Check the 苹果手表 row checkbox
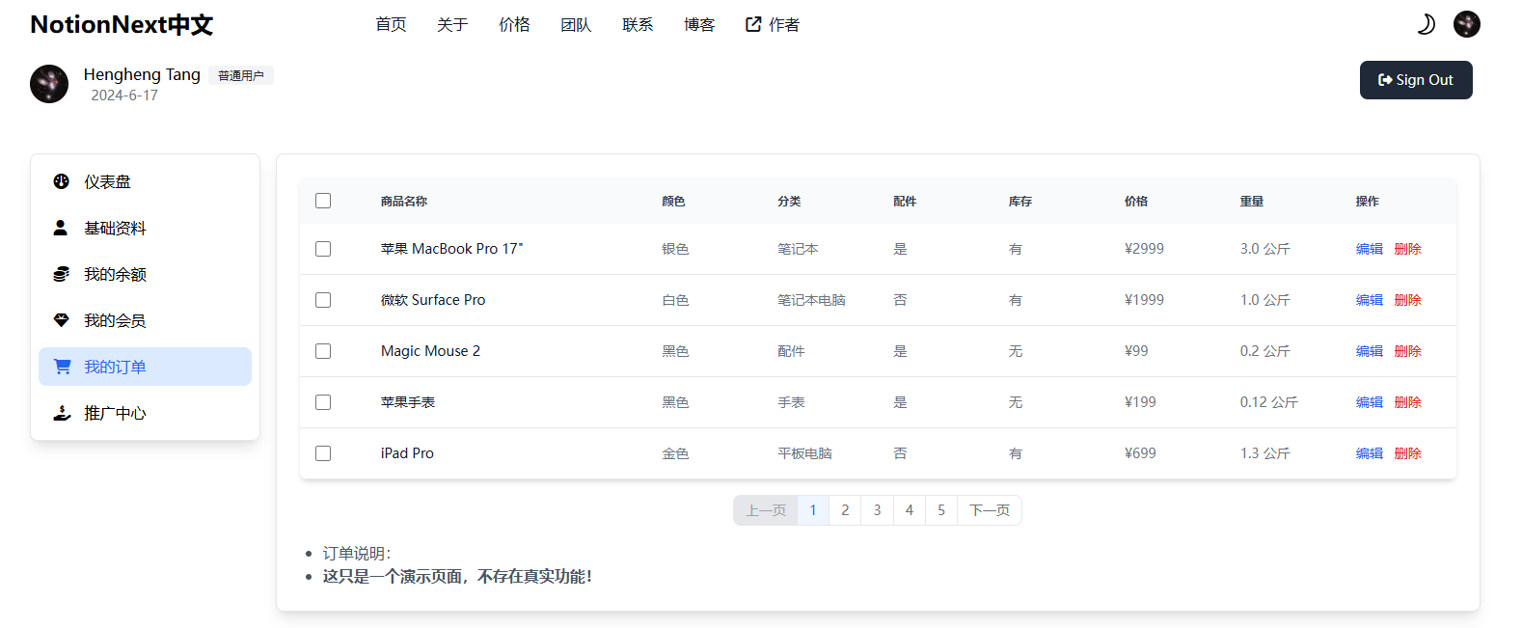 coord(323,402)
